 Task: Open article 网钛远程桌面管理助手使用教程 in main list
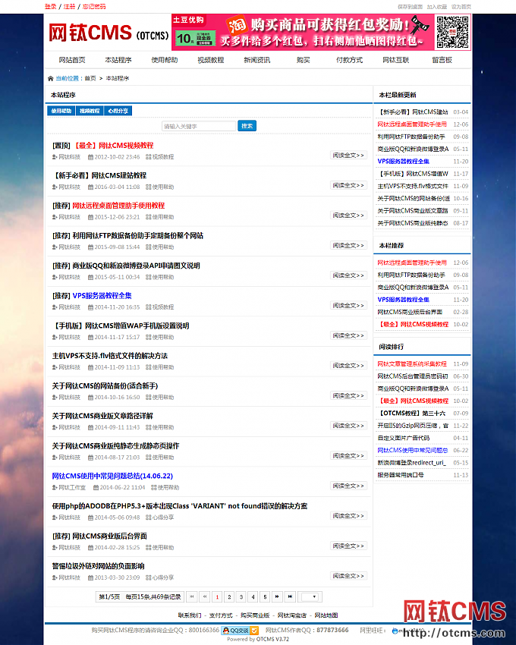pyautogui.click(x=118, y=205)
